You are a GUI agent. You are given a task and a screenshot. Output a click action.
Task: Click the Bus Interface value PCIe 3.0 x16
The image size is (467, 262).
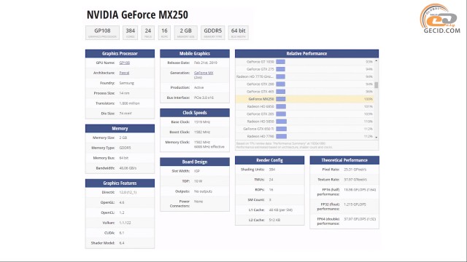(204, 98)
